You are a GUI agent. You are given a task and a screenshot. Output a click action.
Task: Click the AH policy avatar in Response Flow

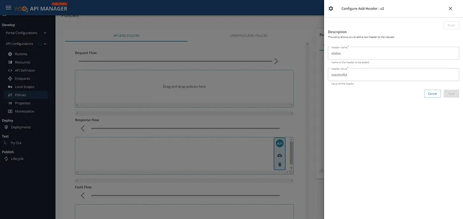click(x=279, y=144)
